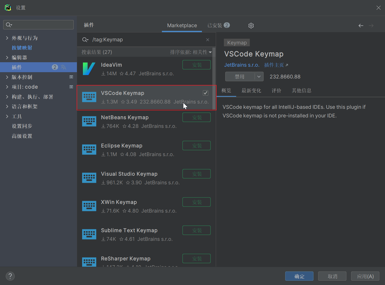385x285 pixels.
Task: Open the plugin settings gear icon
Action: click(x=251, y=25)
